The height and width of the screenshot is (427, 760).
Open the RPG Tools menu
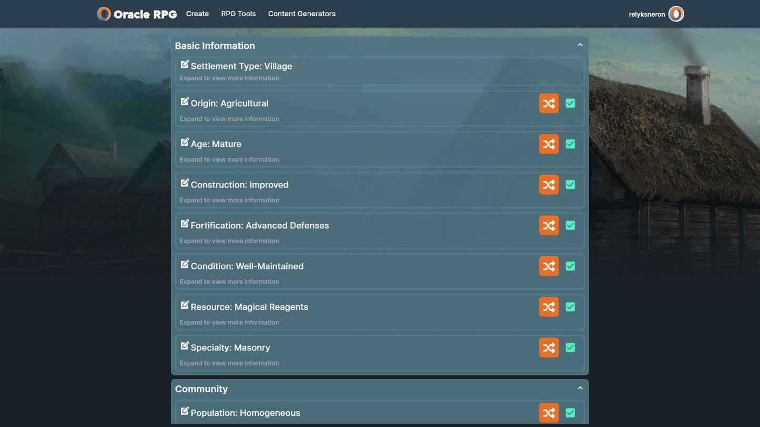pyautogui.click(x=238, y=14)
